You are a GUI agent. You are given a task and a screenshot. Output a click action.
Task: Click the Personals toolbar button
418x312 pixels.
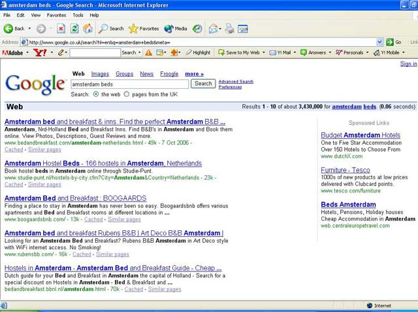(x=349, y=52)
